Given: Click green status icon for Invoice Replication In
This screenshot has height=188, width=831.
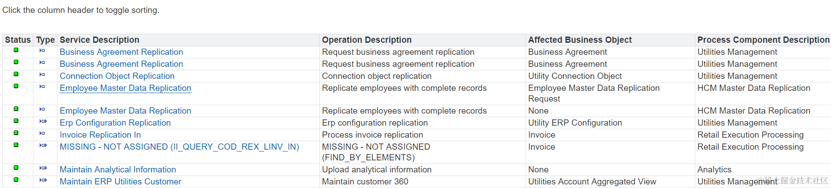Looking at the screenshot, I should tap(16, 133).
